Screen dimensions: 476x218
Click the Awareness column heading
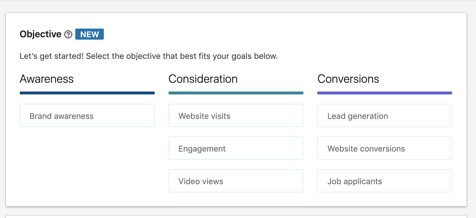47,79
